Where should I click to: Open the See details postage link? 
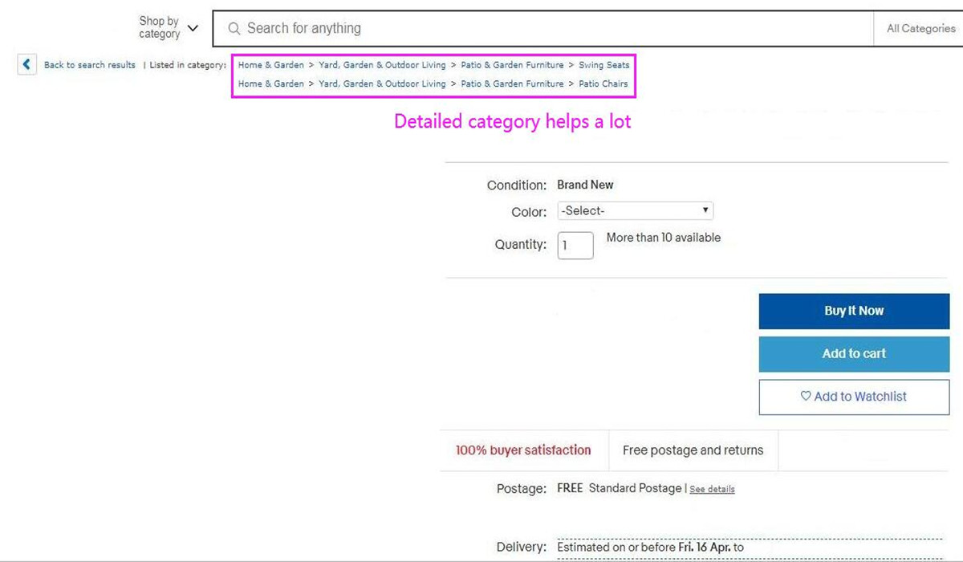click(x=712, y=489)
